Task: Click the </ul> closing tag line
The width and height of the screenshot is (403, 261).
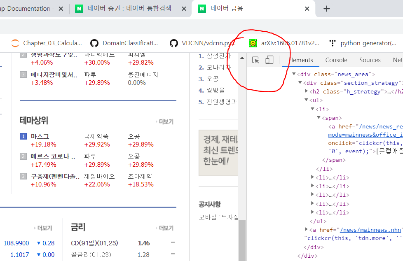Action: (318, 221)
